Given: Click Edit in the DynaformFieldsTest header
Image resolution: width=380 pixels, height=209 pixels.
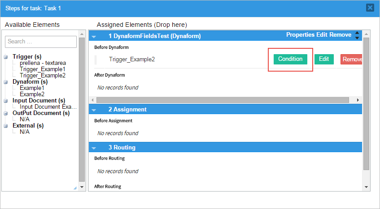Looking at the screenshot, I should (322, 35).
